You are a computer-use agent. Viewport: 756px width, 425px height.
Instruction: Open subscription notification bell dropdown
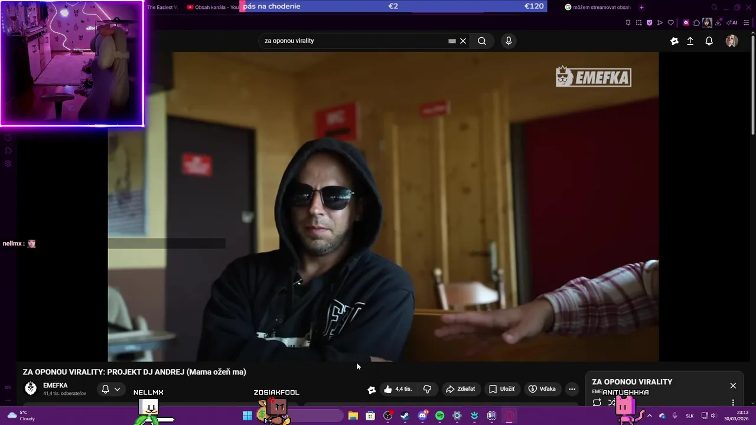(x=110, y=389)
